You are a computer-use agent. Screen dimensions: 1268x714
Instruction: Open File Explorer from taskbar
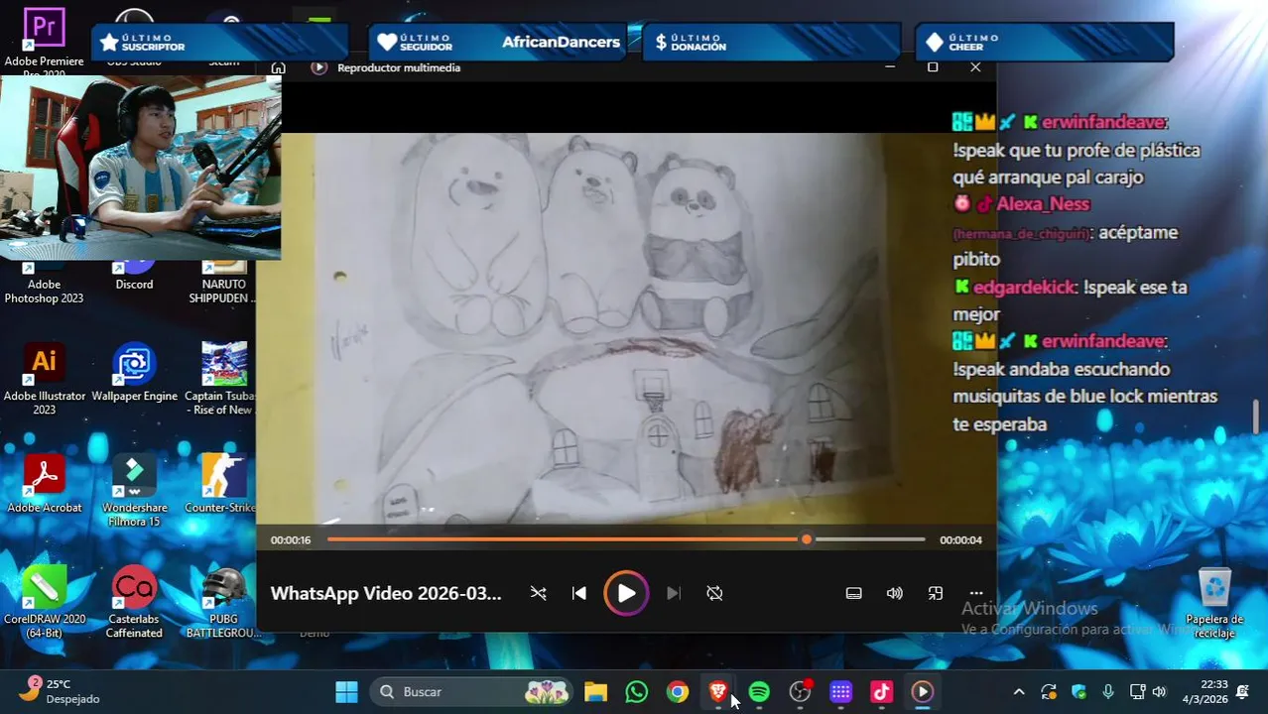click(595, 691)
